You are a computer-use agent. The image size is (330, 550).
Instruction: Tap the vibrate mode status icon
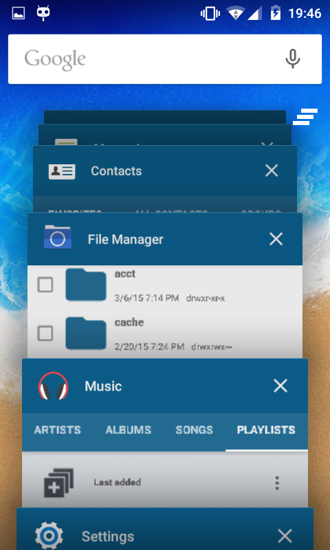(x=210, y=14)
